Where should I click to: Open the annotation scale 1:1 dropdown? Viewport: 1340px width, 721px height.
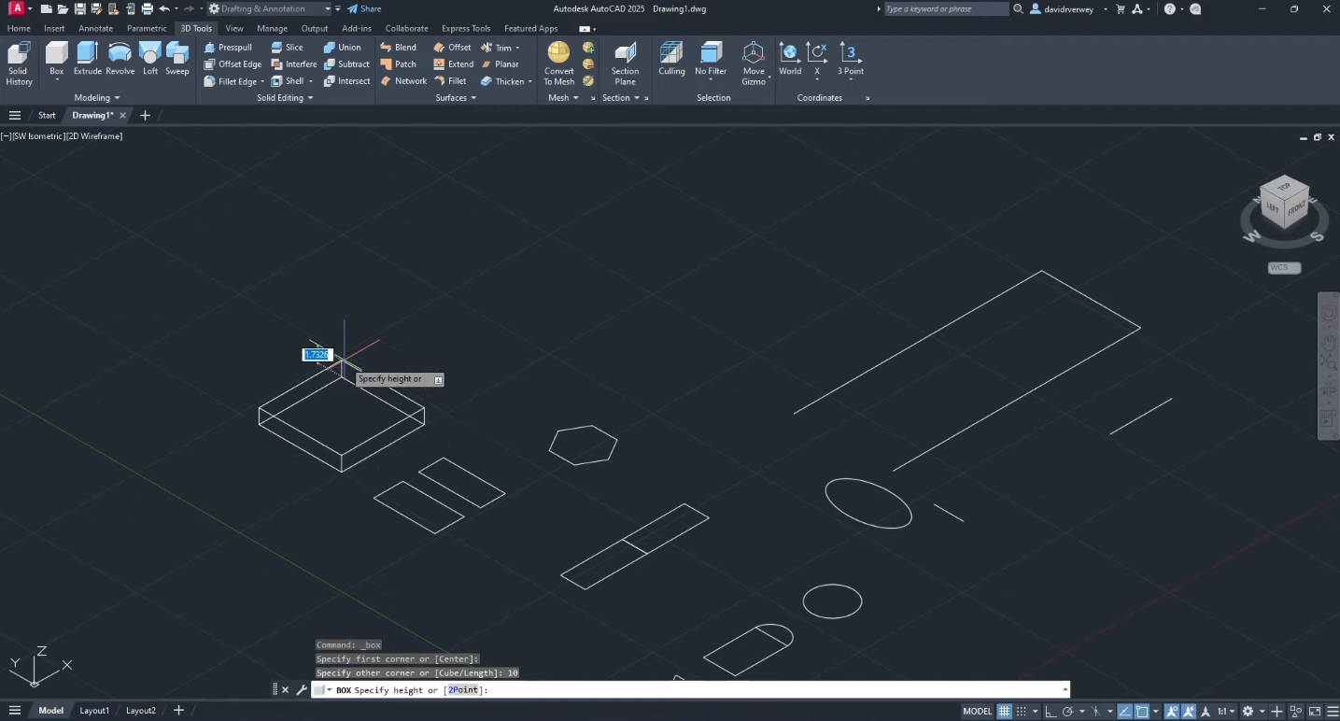point(1226,711)
